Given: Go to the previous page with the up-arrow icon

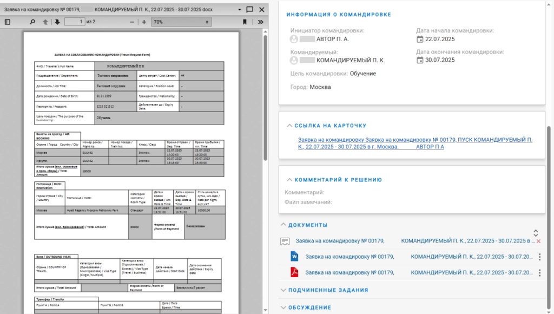Looking at the screenshot, I should (46, 21).
